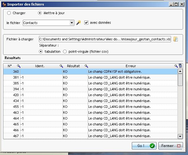Image resolution: width=188 pixels, height=155 pixels.
Task: Click the results scrollbar down arrow
Action: point(180,136)
